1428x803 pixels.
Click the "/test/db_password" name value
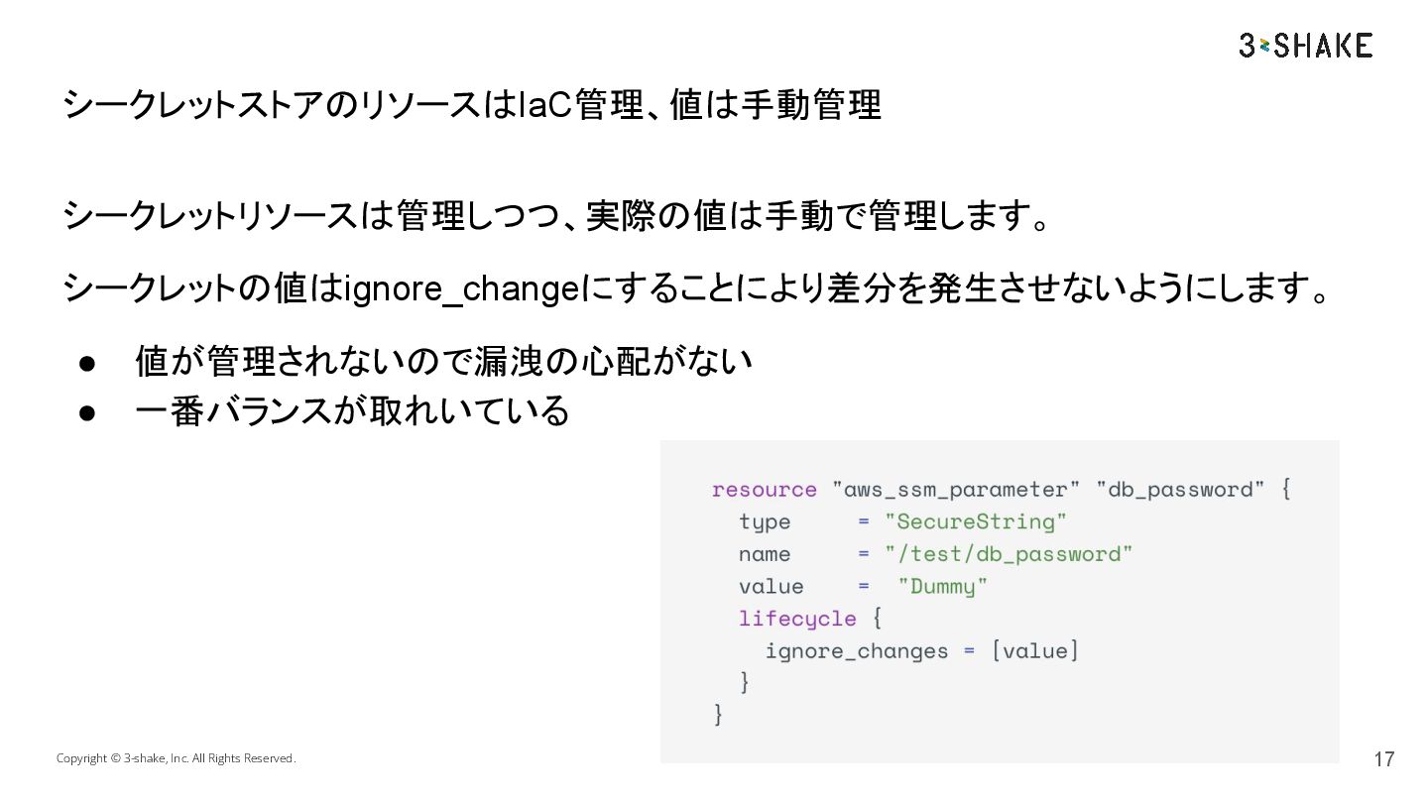1009,554
